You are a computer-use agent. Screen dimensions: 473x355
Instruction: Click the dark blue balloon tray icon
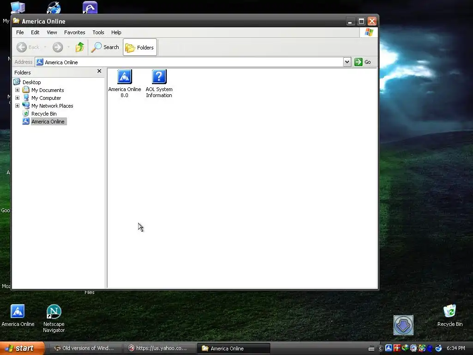[x=430, y=349]
